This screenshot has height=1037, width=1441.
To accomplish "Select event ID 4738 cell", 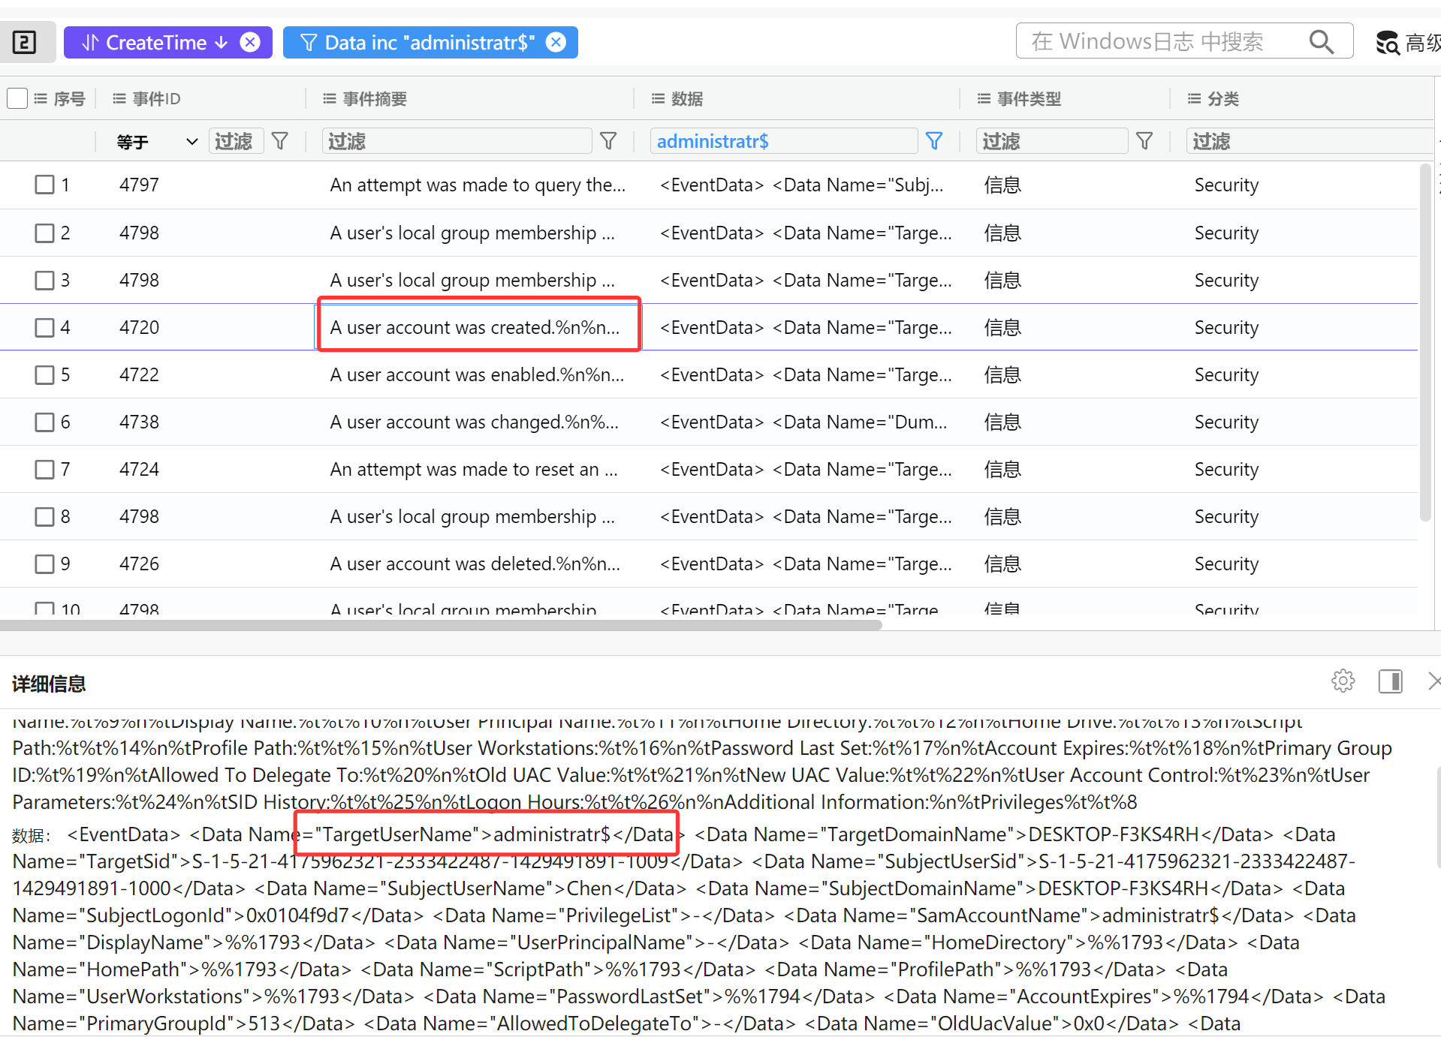I will click(139, 422).
